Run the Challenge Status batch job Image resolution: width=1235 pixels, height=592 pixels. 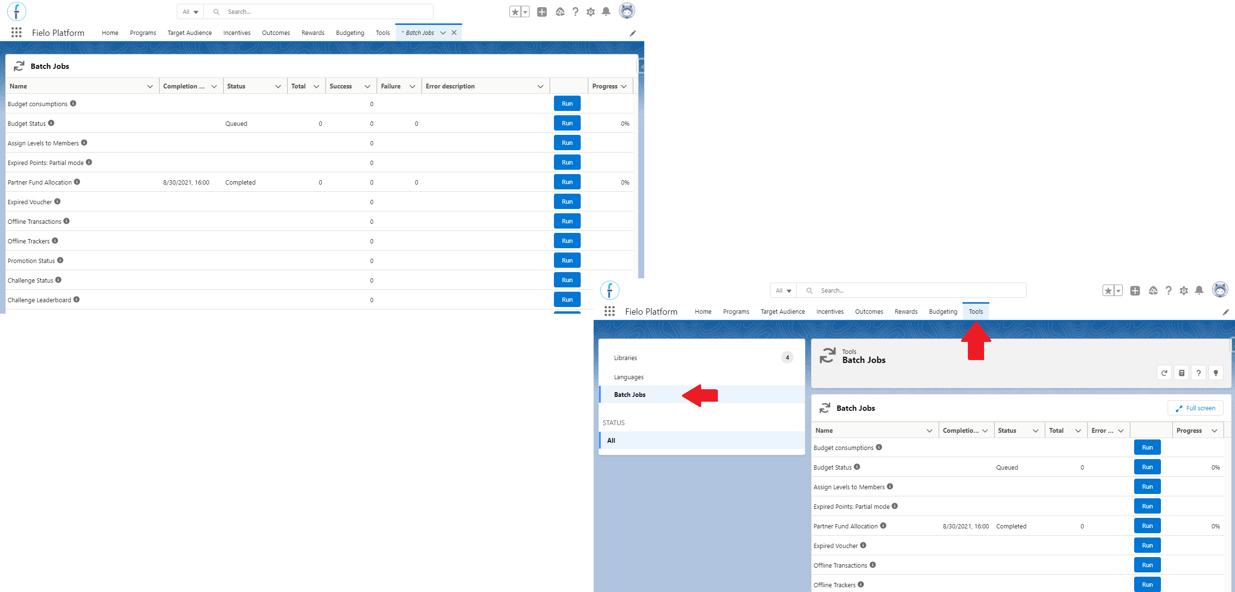click(567, 280)
